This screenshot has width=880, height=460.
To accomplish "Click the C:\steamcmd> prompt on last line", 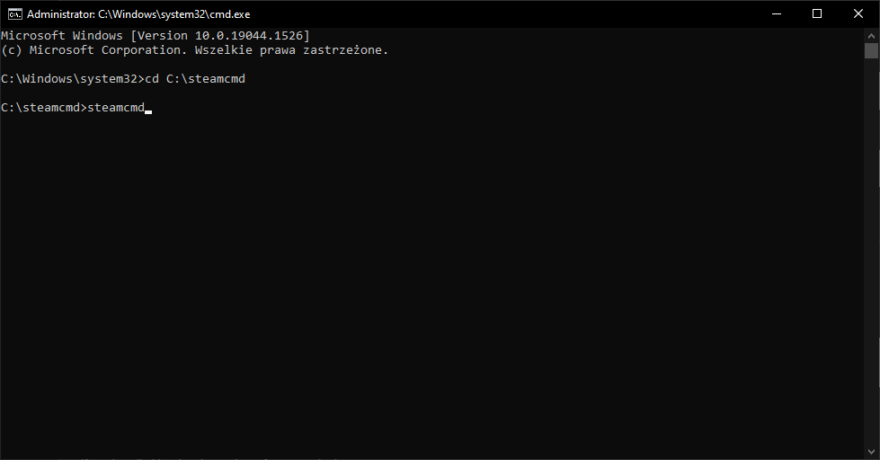I will (x=43, y=108).
